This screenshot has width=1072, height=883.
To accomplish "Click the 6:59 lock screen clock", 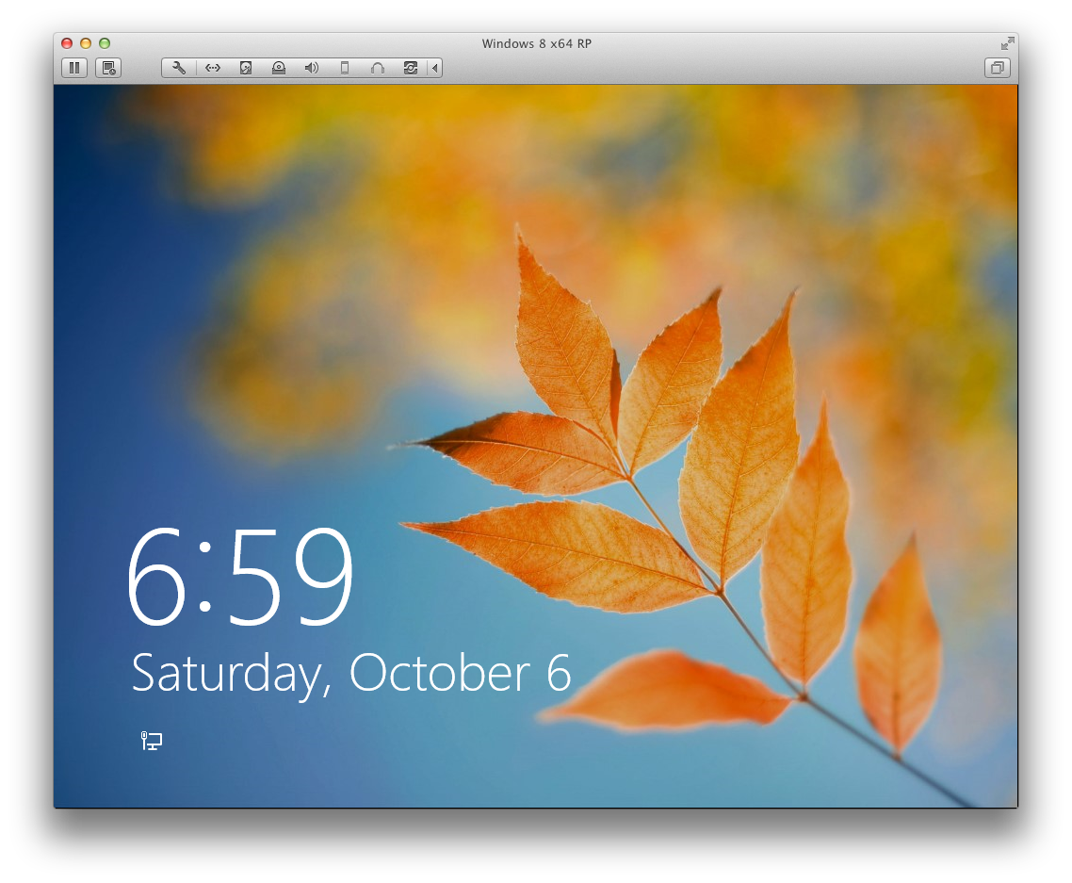I will pyautogui.click(x=240, y=576).
